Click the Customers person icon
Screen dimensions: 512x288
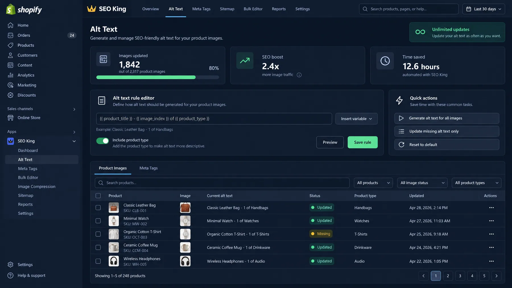[11, 55]
